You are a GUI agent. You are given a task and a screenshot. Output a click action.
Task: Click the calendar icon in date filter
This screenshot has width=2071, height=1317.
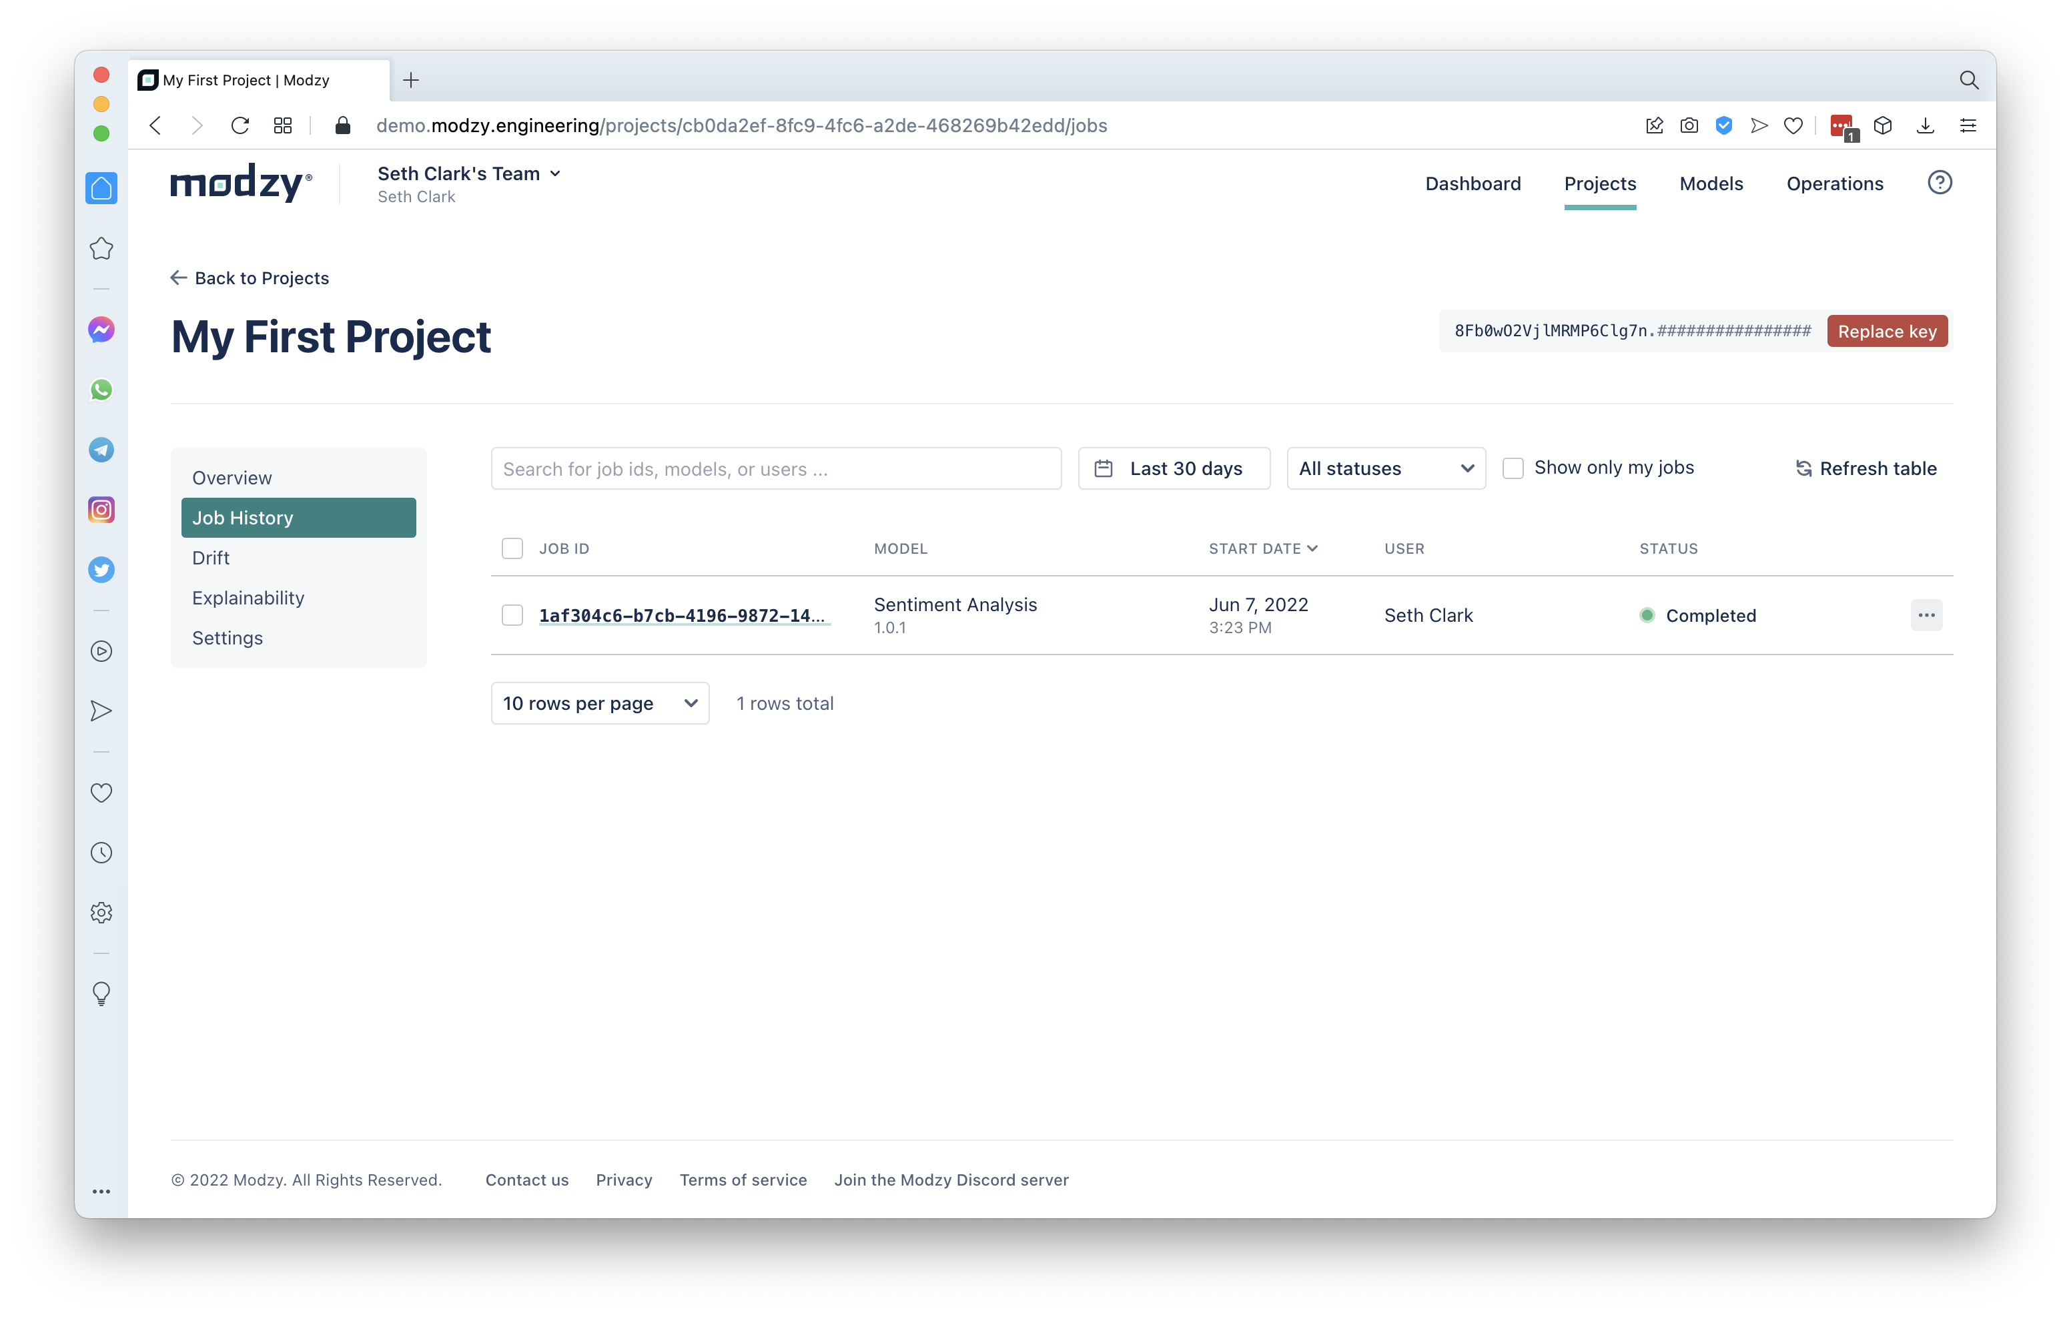(1103, 469)
